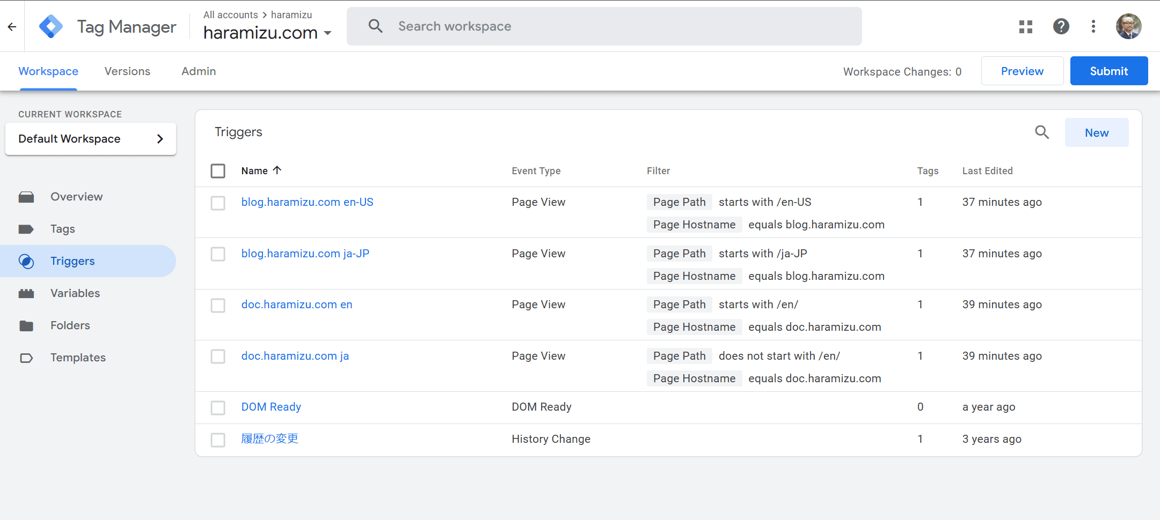
Task: Switch to the Admin tab
Action: pyautogui.click(x=199, y=71)
